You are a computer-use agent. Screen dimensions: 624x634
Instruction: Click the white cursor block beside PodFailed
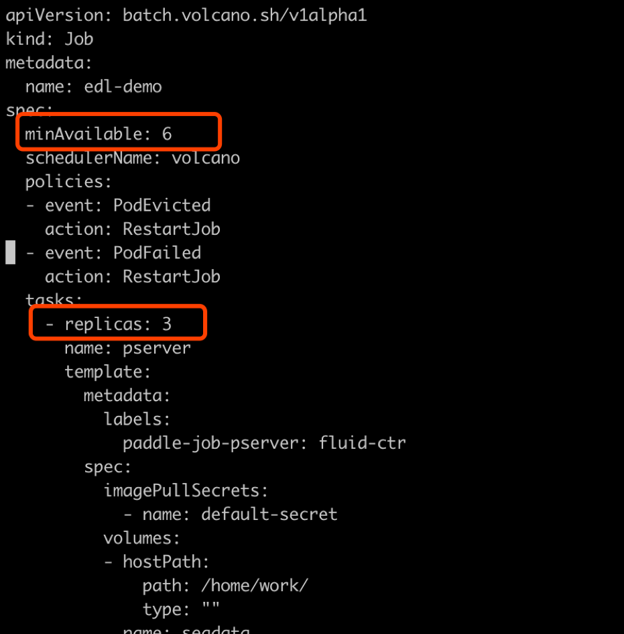(x=11, y=252)
